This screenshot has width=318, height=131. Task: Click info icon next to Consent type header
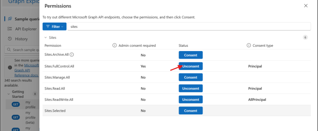pyautogui.click(x=249, y=45)
